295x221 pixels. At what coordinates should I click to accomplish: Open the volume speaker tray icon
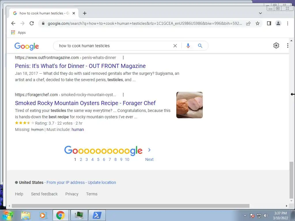[x=266, y=216]
